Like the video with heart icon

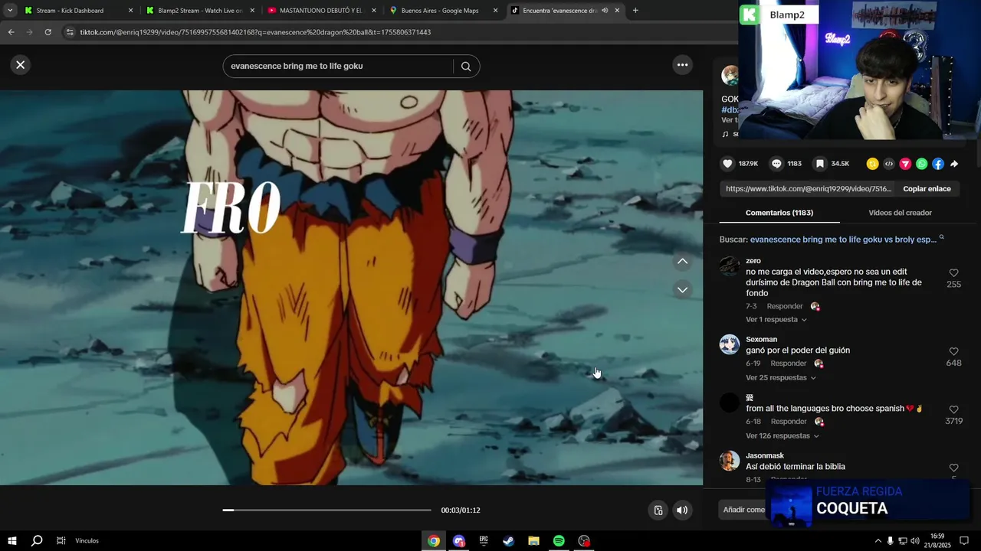(x=728, y=164)
